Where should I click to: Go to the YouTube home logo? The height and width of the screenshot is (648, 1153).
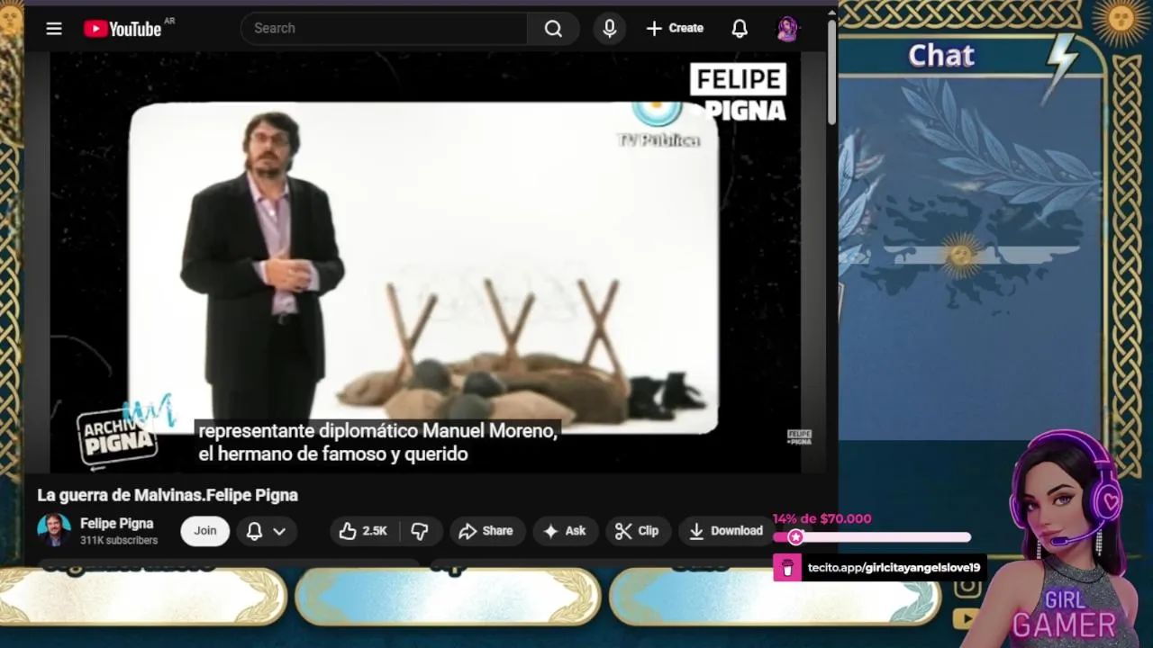tap(123, 29)
